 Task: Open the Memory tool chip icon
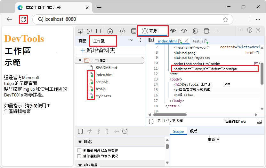[x=195, y=31]
